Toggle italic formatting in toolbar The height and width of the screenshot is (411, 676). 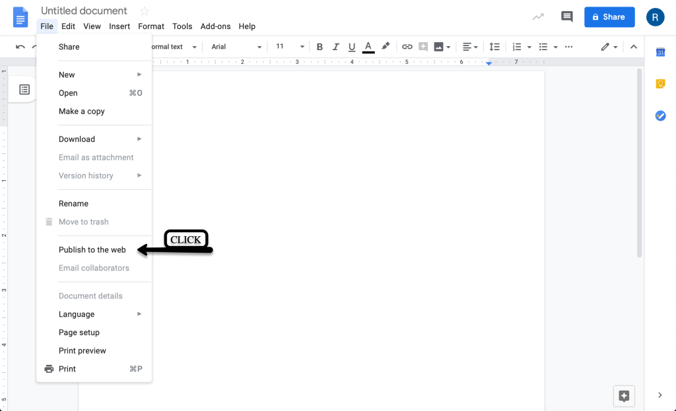pyautogui.click(x=336, y=47)
